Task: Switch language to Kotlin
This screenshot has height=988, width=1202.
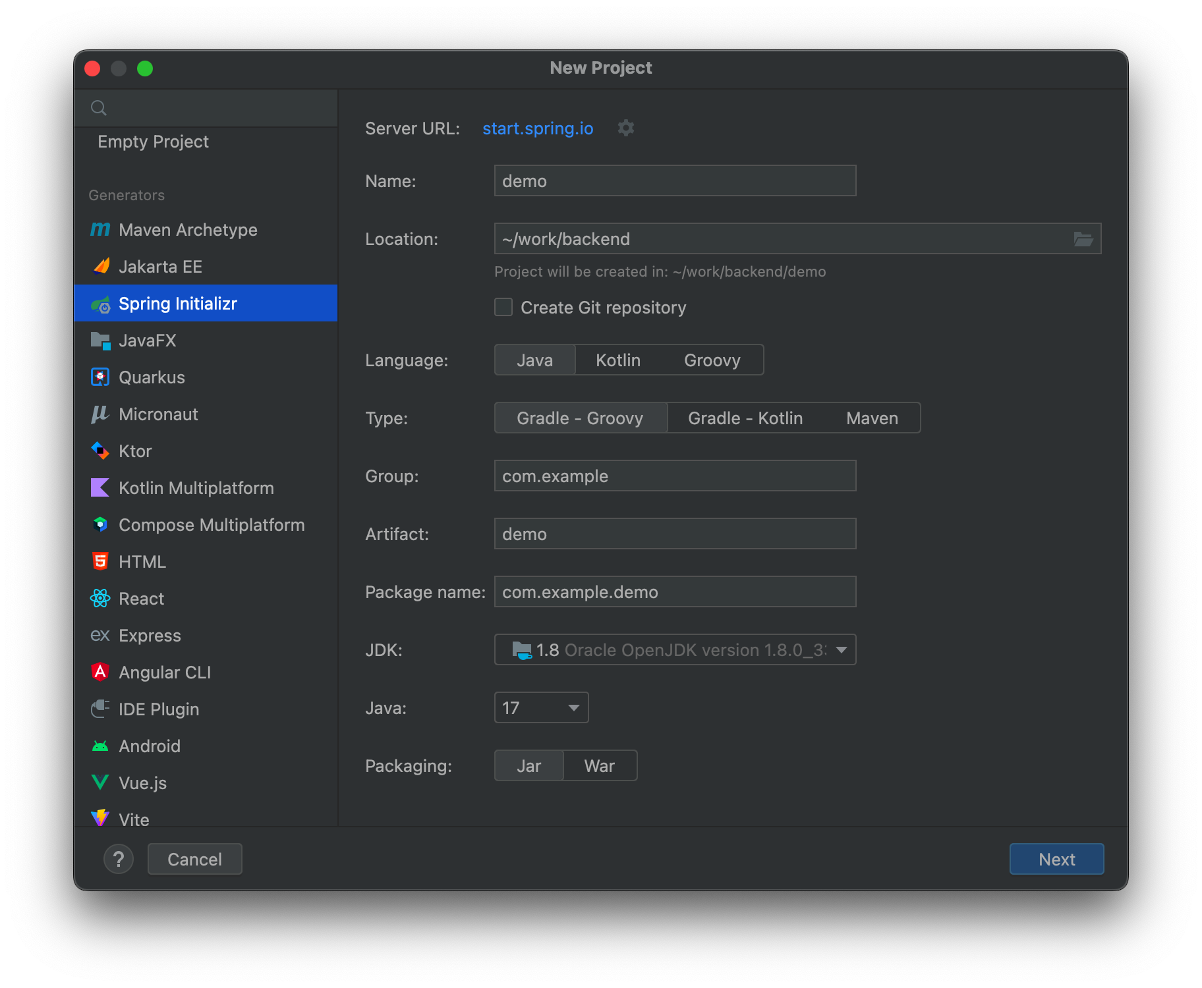Action: pyautogui.click(x=617, y=360)
